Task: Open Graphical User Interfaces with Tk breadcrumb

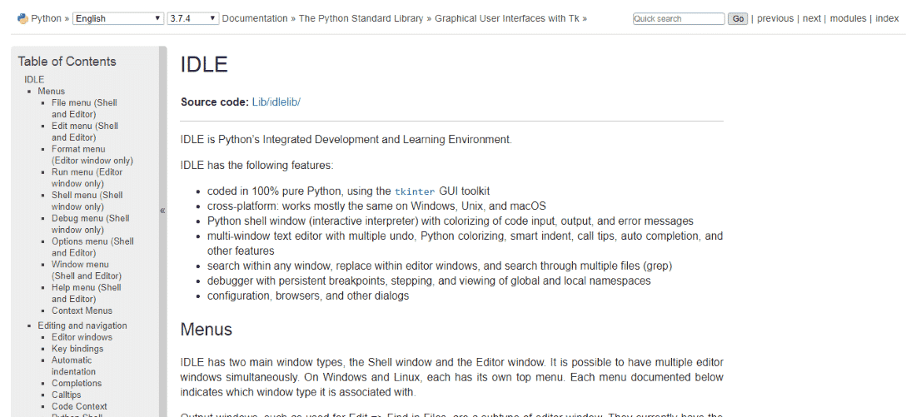Action: tap(507, 18)
